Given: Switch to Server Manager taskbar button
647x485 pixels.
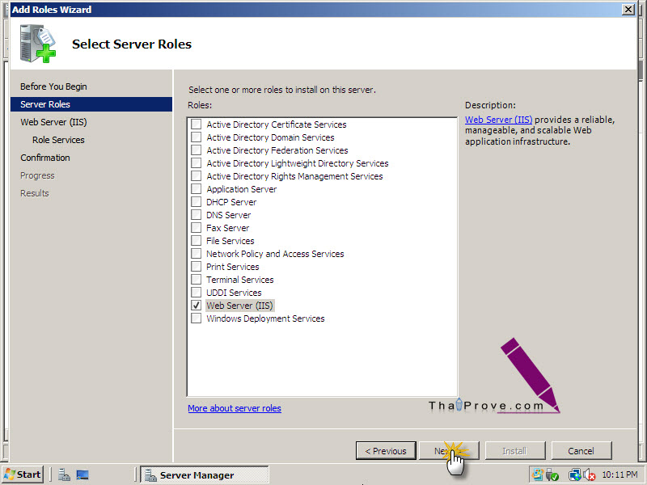Looking at the screenshot, I should (205, 474).
